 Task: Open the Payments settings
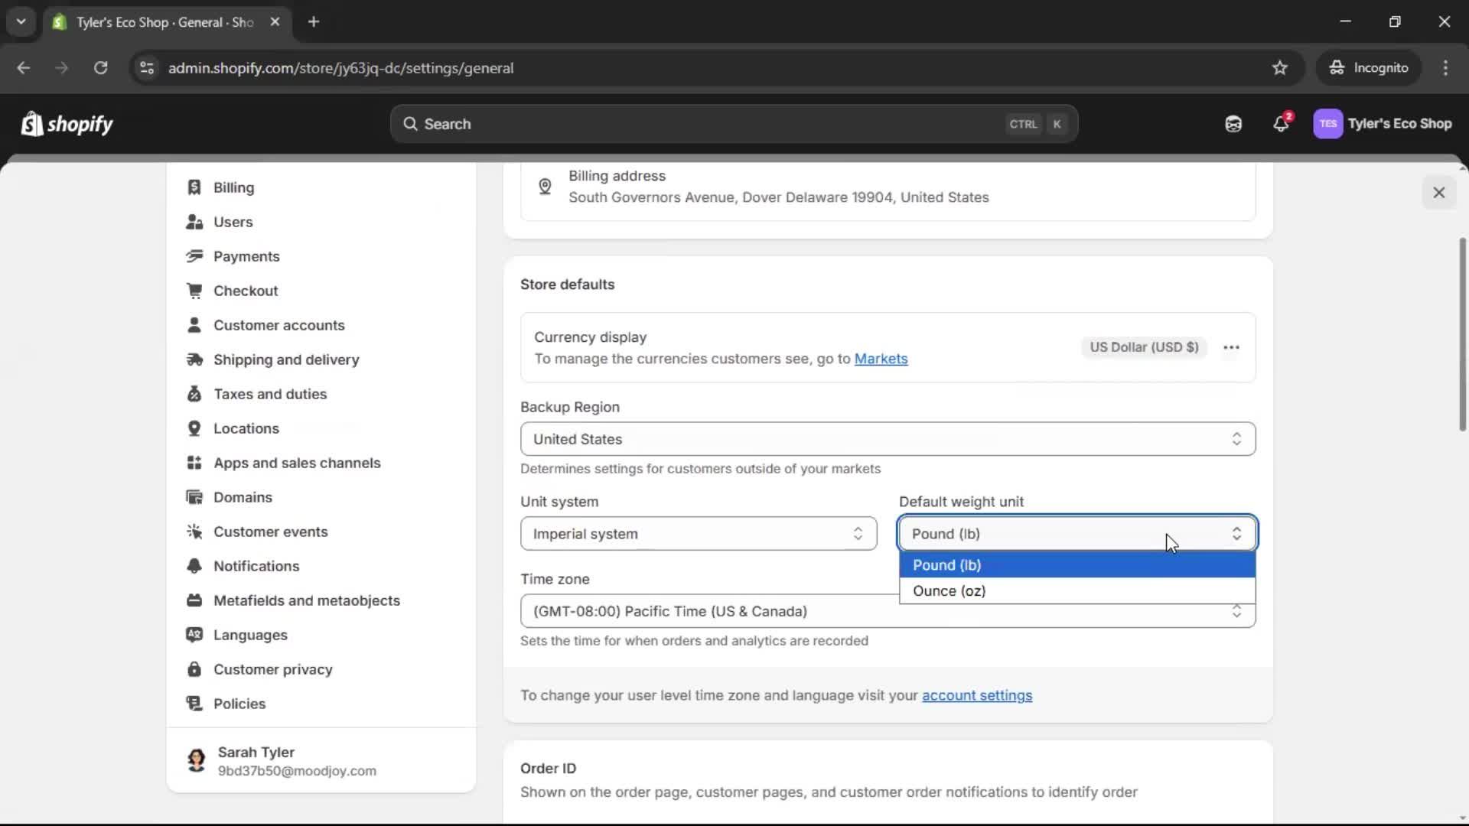coord(246,256)
